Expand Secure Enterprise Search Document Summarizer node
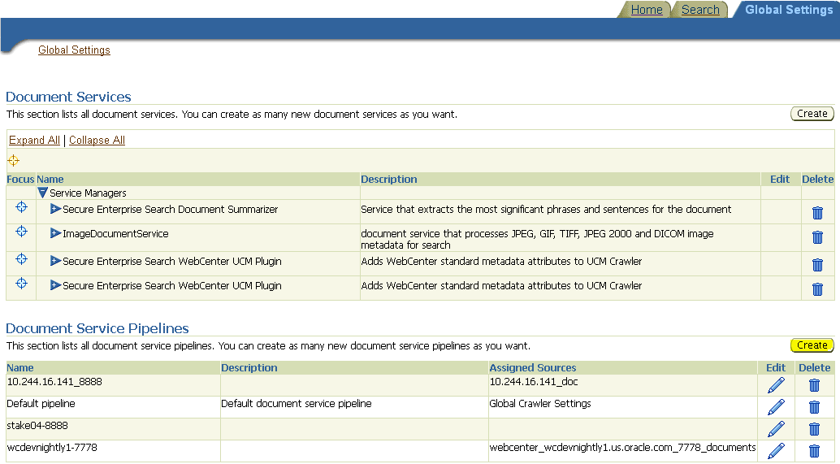 pyautogui.click(x=55, y=209)
